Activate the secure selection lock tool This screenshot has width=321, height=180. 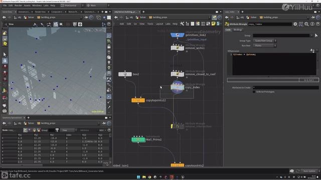[5, 60]
